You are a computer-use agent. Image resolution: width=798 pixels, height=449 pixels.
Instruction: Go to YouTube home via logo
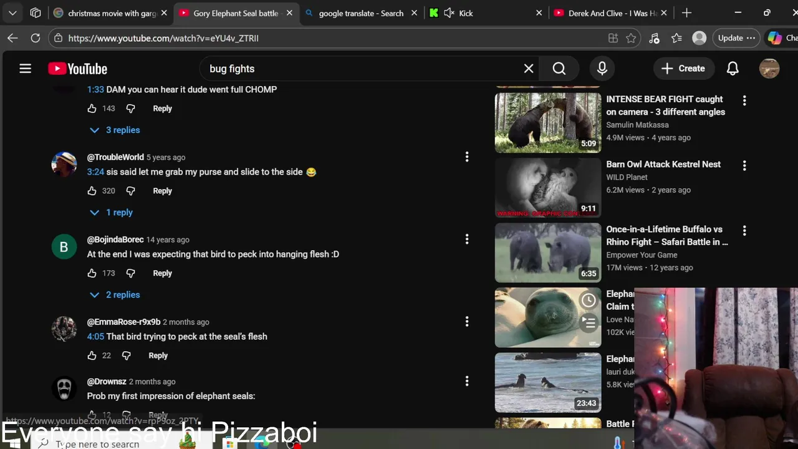click(78, 69)
